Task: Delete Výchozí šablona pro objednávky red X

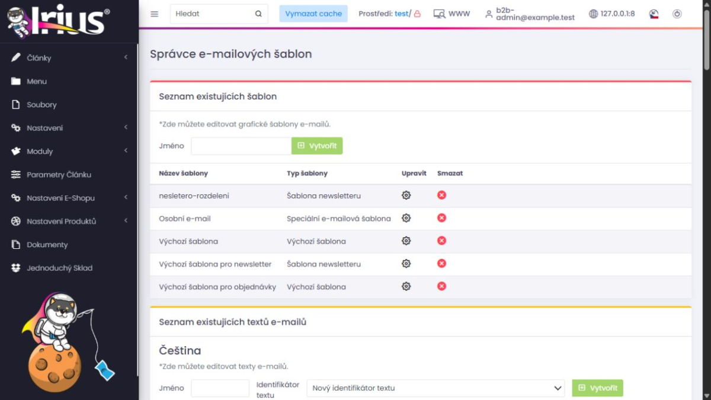Action: tap(441, 286)
